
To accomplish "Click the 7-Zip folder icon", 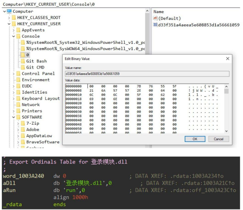I will [23, 123].
